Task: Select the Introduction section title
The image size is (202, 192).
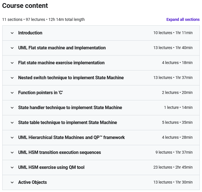Action: 30,33
